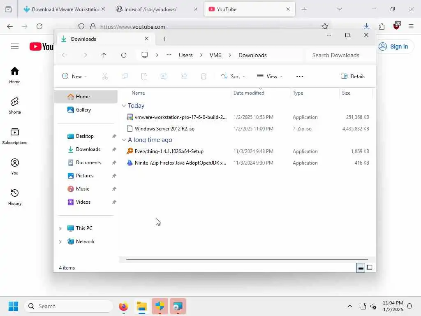Switch to large thumbnails layout in status bar

point(370,267)
